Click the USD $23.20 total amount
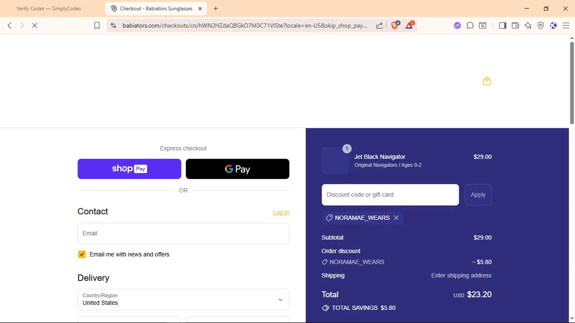The width and height of the screenshot is (575, 323). [x=472, y=295]
